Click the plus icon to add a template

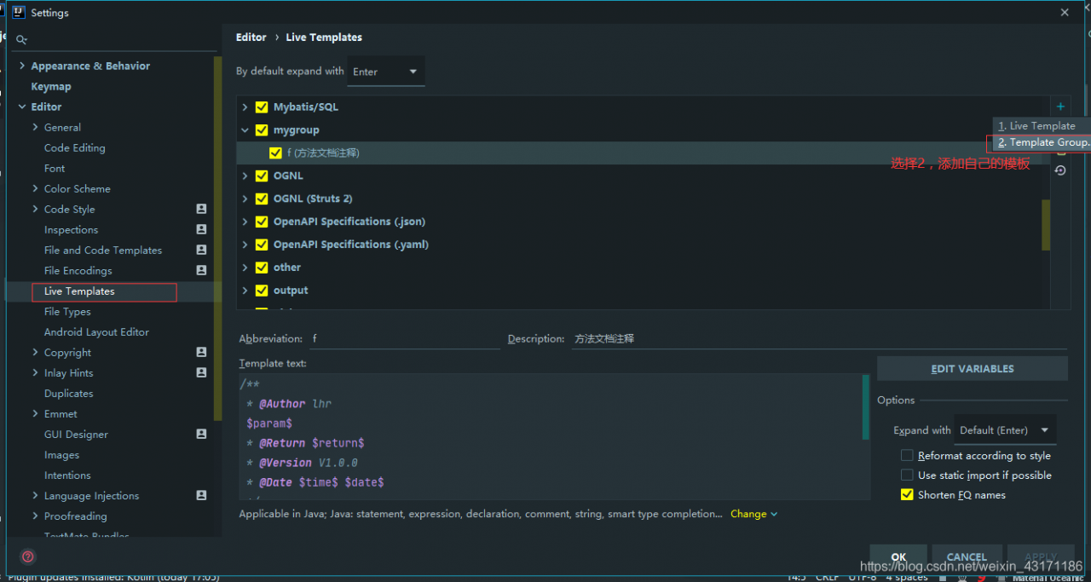point(1060,107)
